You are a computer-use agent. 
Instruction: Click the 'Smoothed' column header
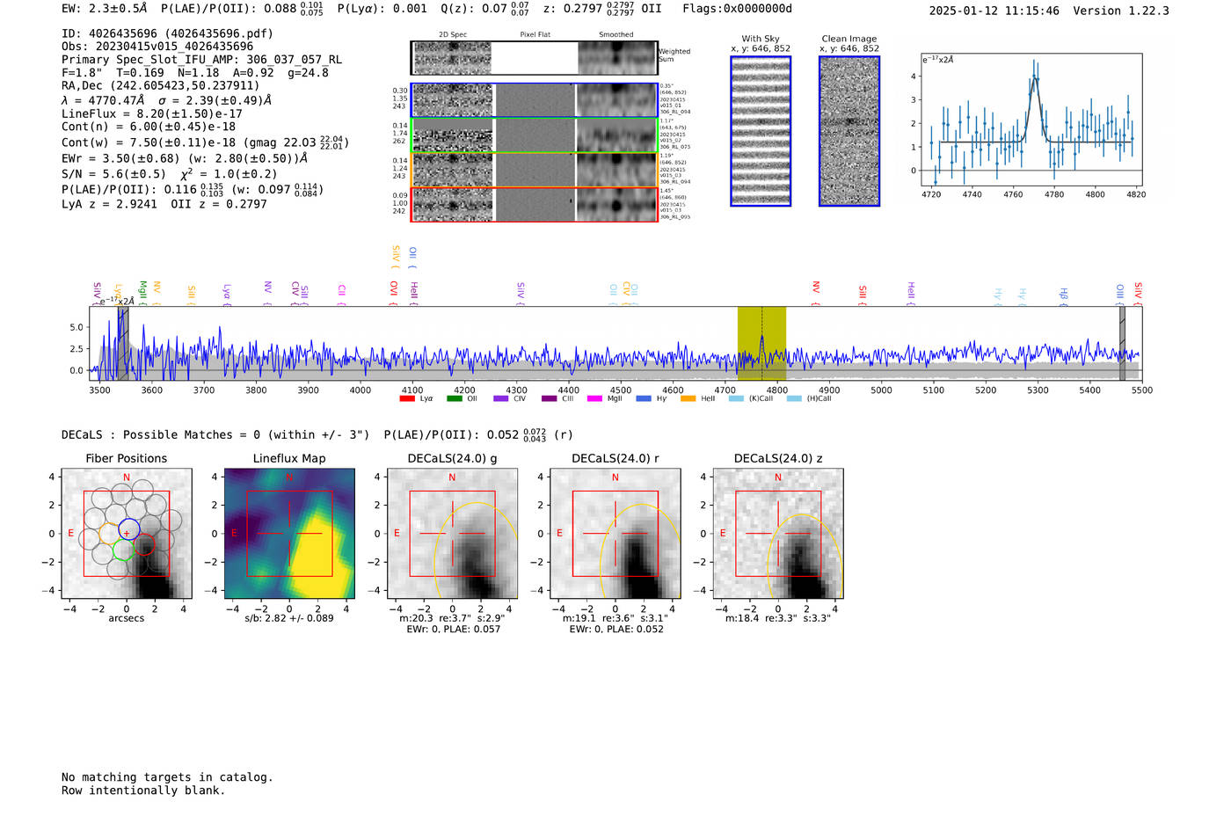tap(615, 35)
